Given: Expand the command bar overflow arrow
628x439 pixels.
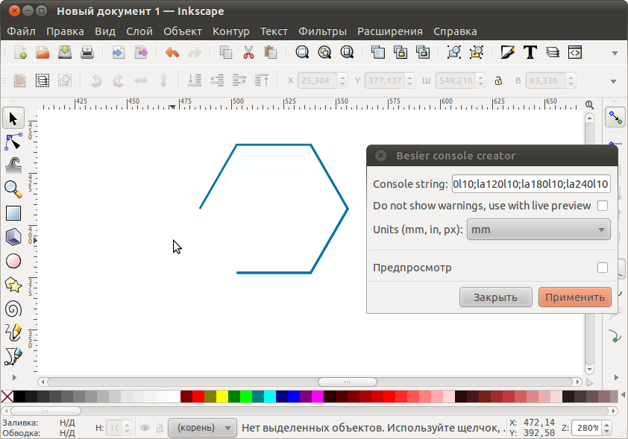Looking at the screenshot, I should pyautogui.click(x=615, y=53).
